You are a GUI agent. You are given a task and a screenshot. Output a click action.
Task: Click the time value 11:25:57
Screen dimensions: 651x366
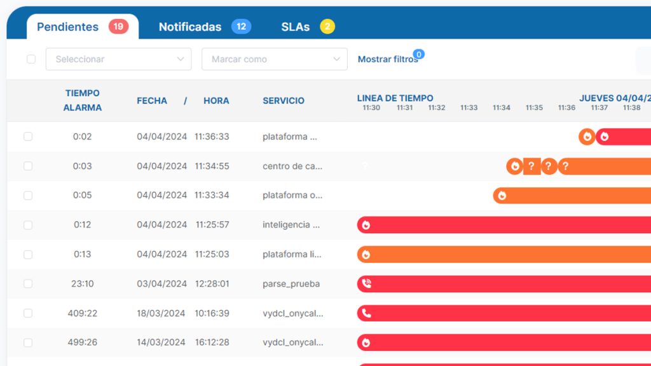point(212,225)
